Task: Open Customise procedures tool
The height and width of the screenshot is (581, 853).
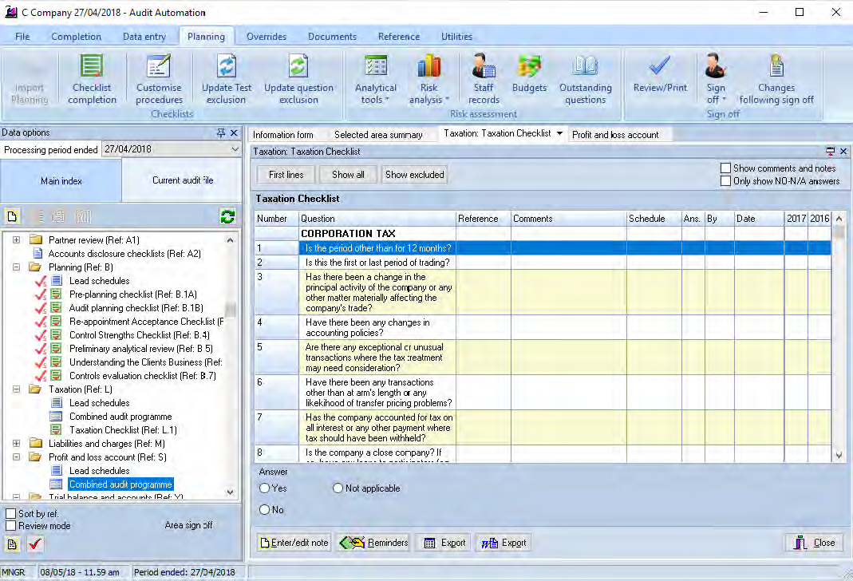Action: click(x=159, y=79)
